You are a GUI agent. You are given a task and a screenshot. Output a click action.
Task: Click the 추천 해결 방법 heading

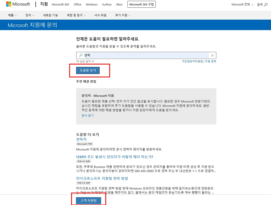click(86, 81)
